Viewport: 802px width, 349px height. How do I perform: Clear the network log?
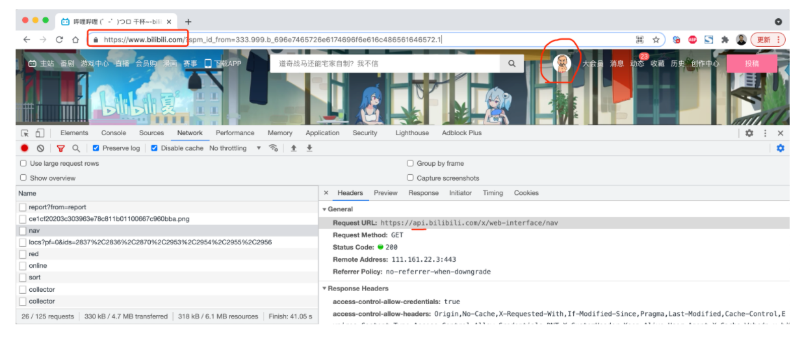pos(40,148)
